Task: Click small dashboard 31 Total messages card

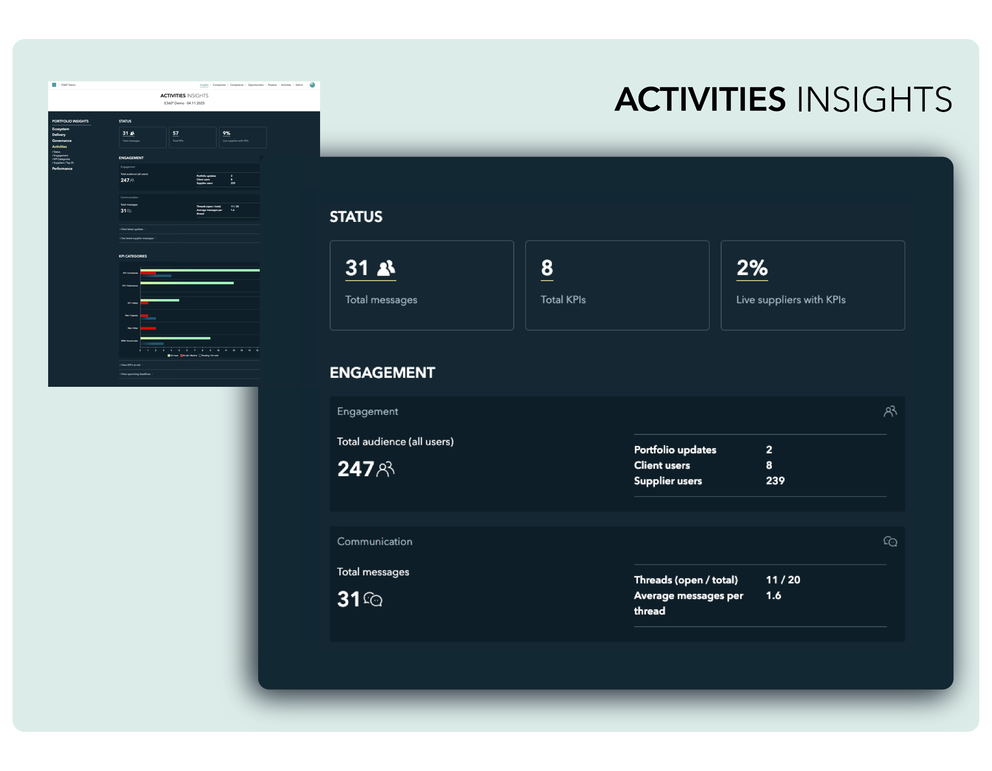Action: pyautogui.click(x=143, y=137)
